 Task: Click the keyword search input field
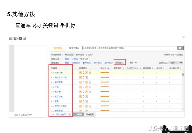tap(130, 48)
